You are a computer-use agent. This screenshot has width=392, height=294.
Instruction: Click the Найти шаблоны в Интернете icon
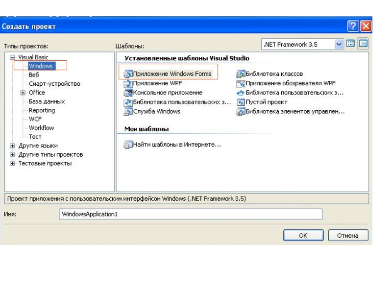click(128, 145)
